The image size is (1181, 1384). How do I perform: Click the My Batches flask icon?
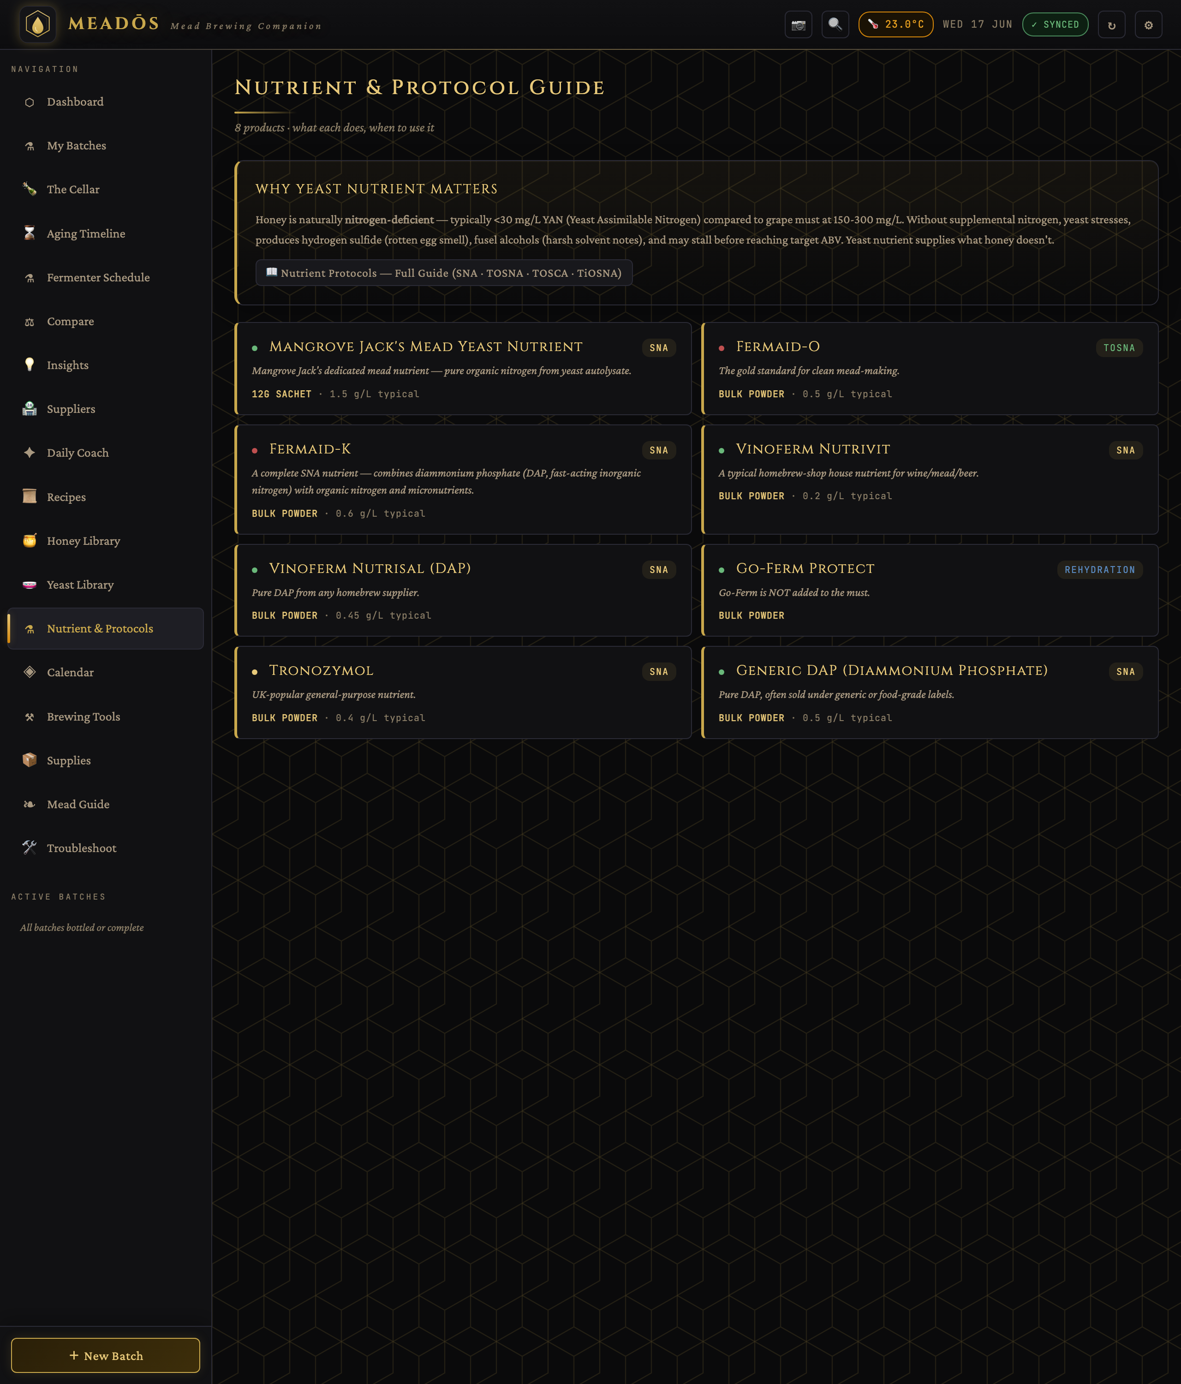30,146
